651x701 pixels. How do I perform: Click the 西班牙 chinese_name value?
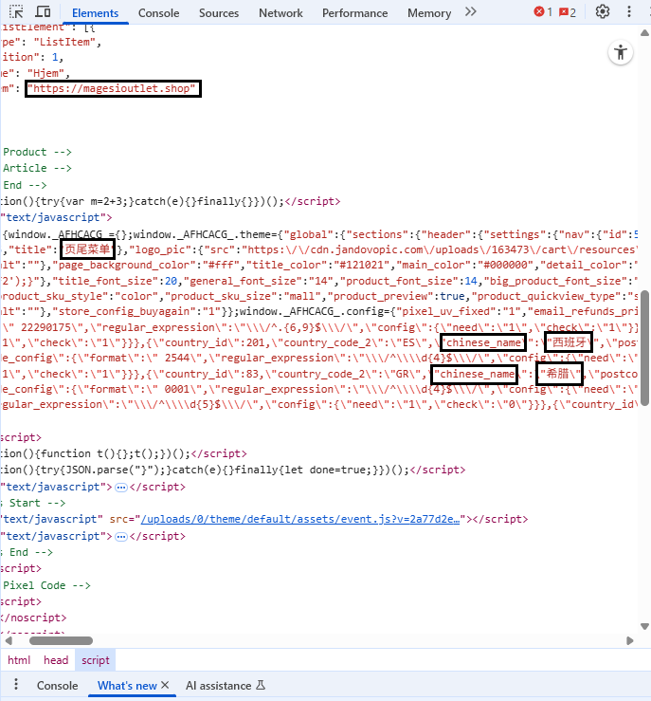click(x=569, y=342)
